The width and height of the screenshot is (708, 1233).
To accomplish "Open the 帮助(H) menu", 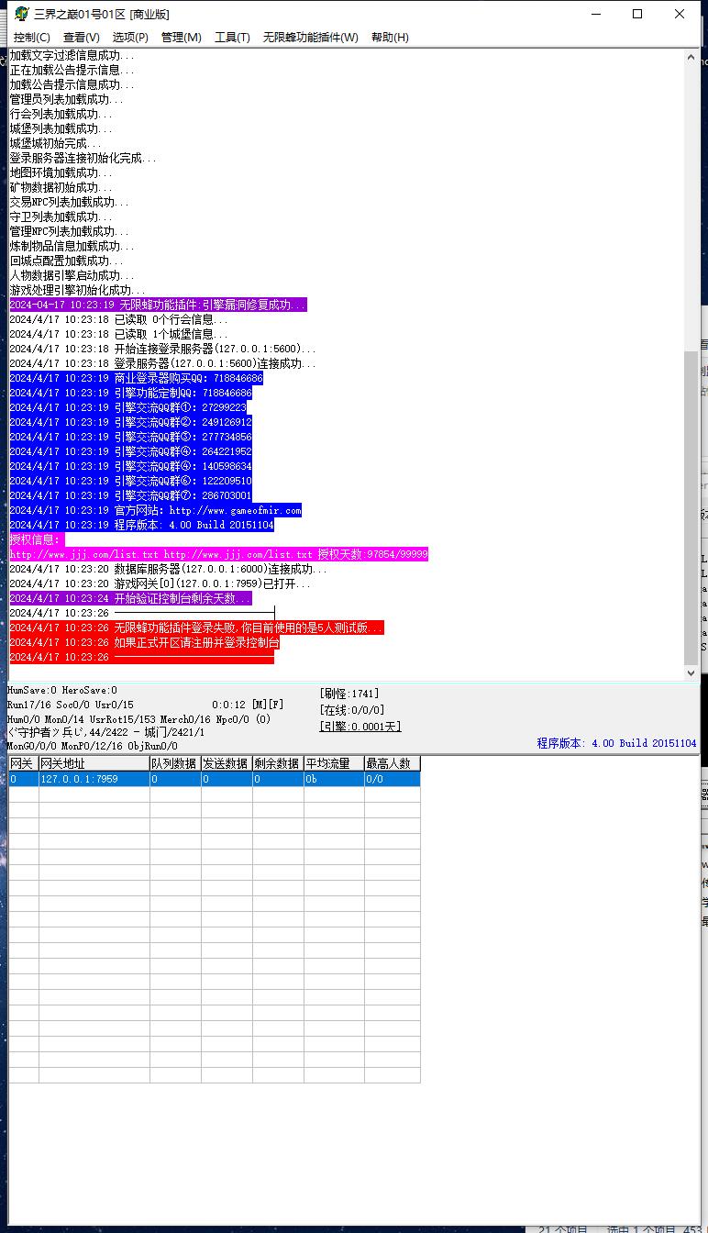I will pyautogui.click(x=390, y=38).
